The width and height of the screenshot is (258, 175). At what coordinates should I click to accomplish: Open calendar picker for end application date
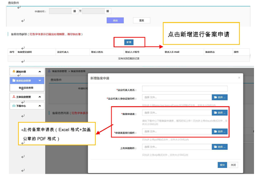tap(108, 11)
